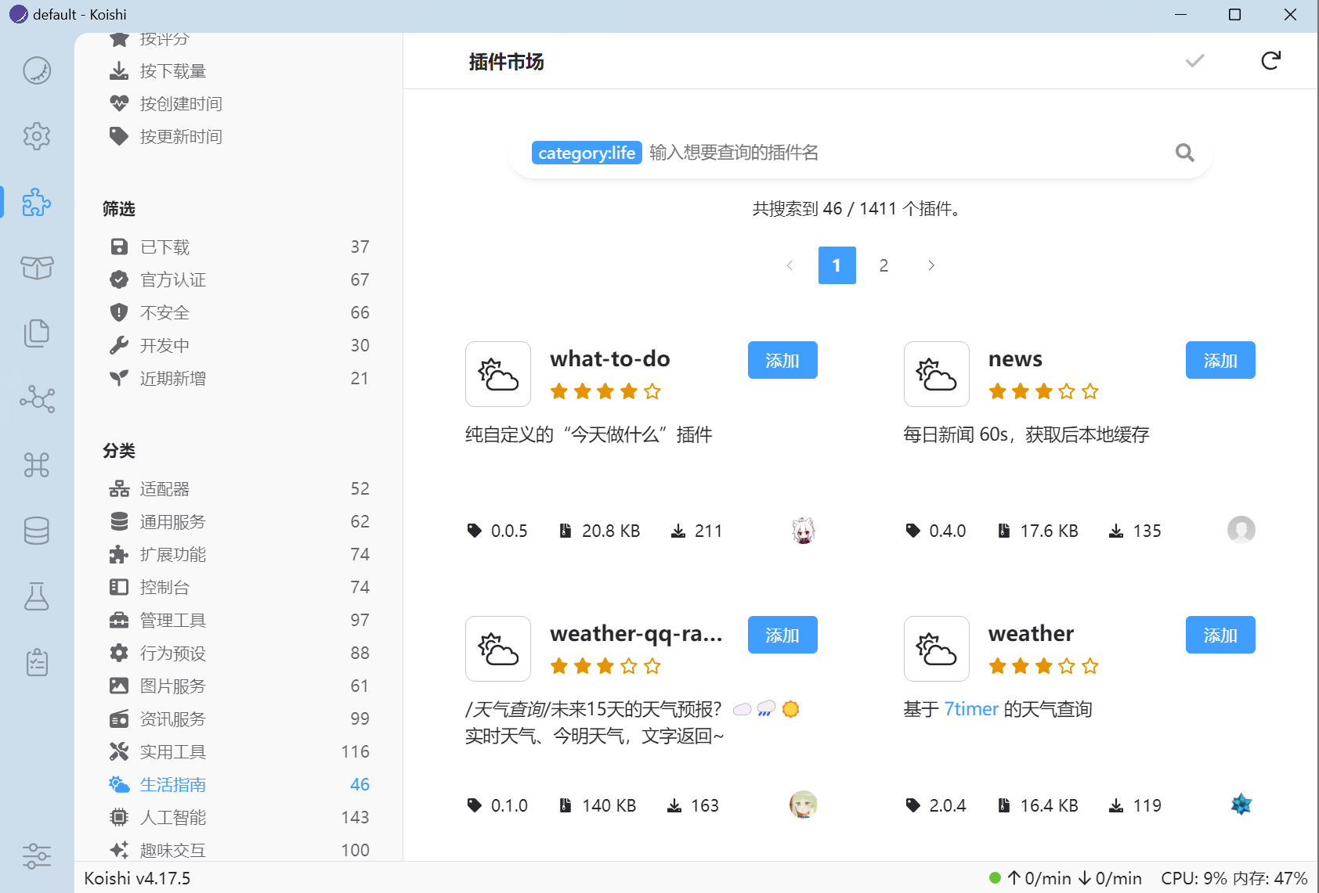Open the network graph icon in sidebar
This screenshot has height=893, width=1319.
37,399
